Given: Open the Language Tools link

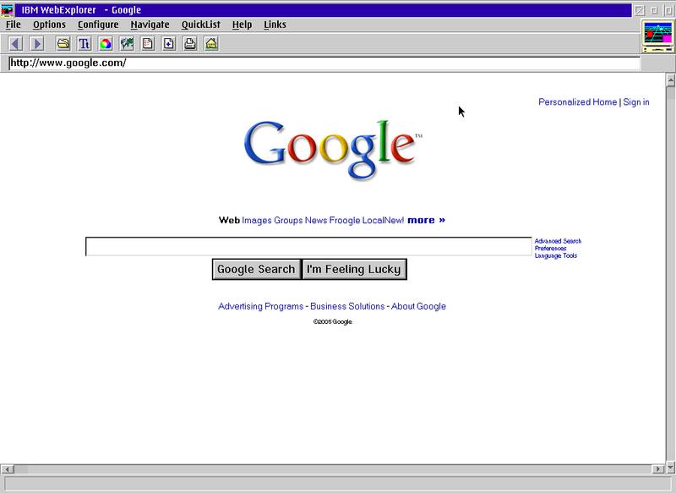Looking at the screenshot, I should [x=555, y=255].
